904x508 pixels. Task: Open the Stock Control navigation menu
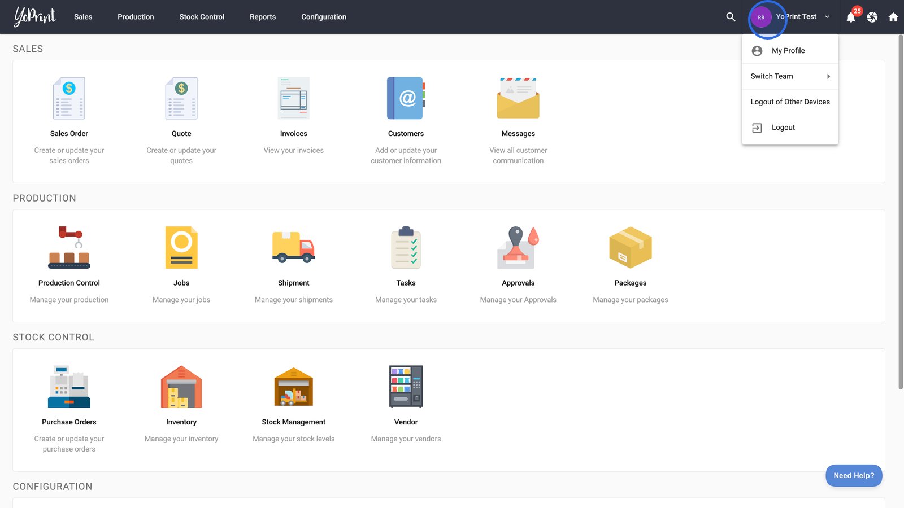point(202,17)
